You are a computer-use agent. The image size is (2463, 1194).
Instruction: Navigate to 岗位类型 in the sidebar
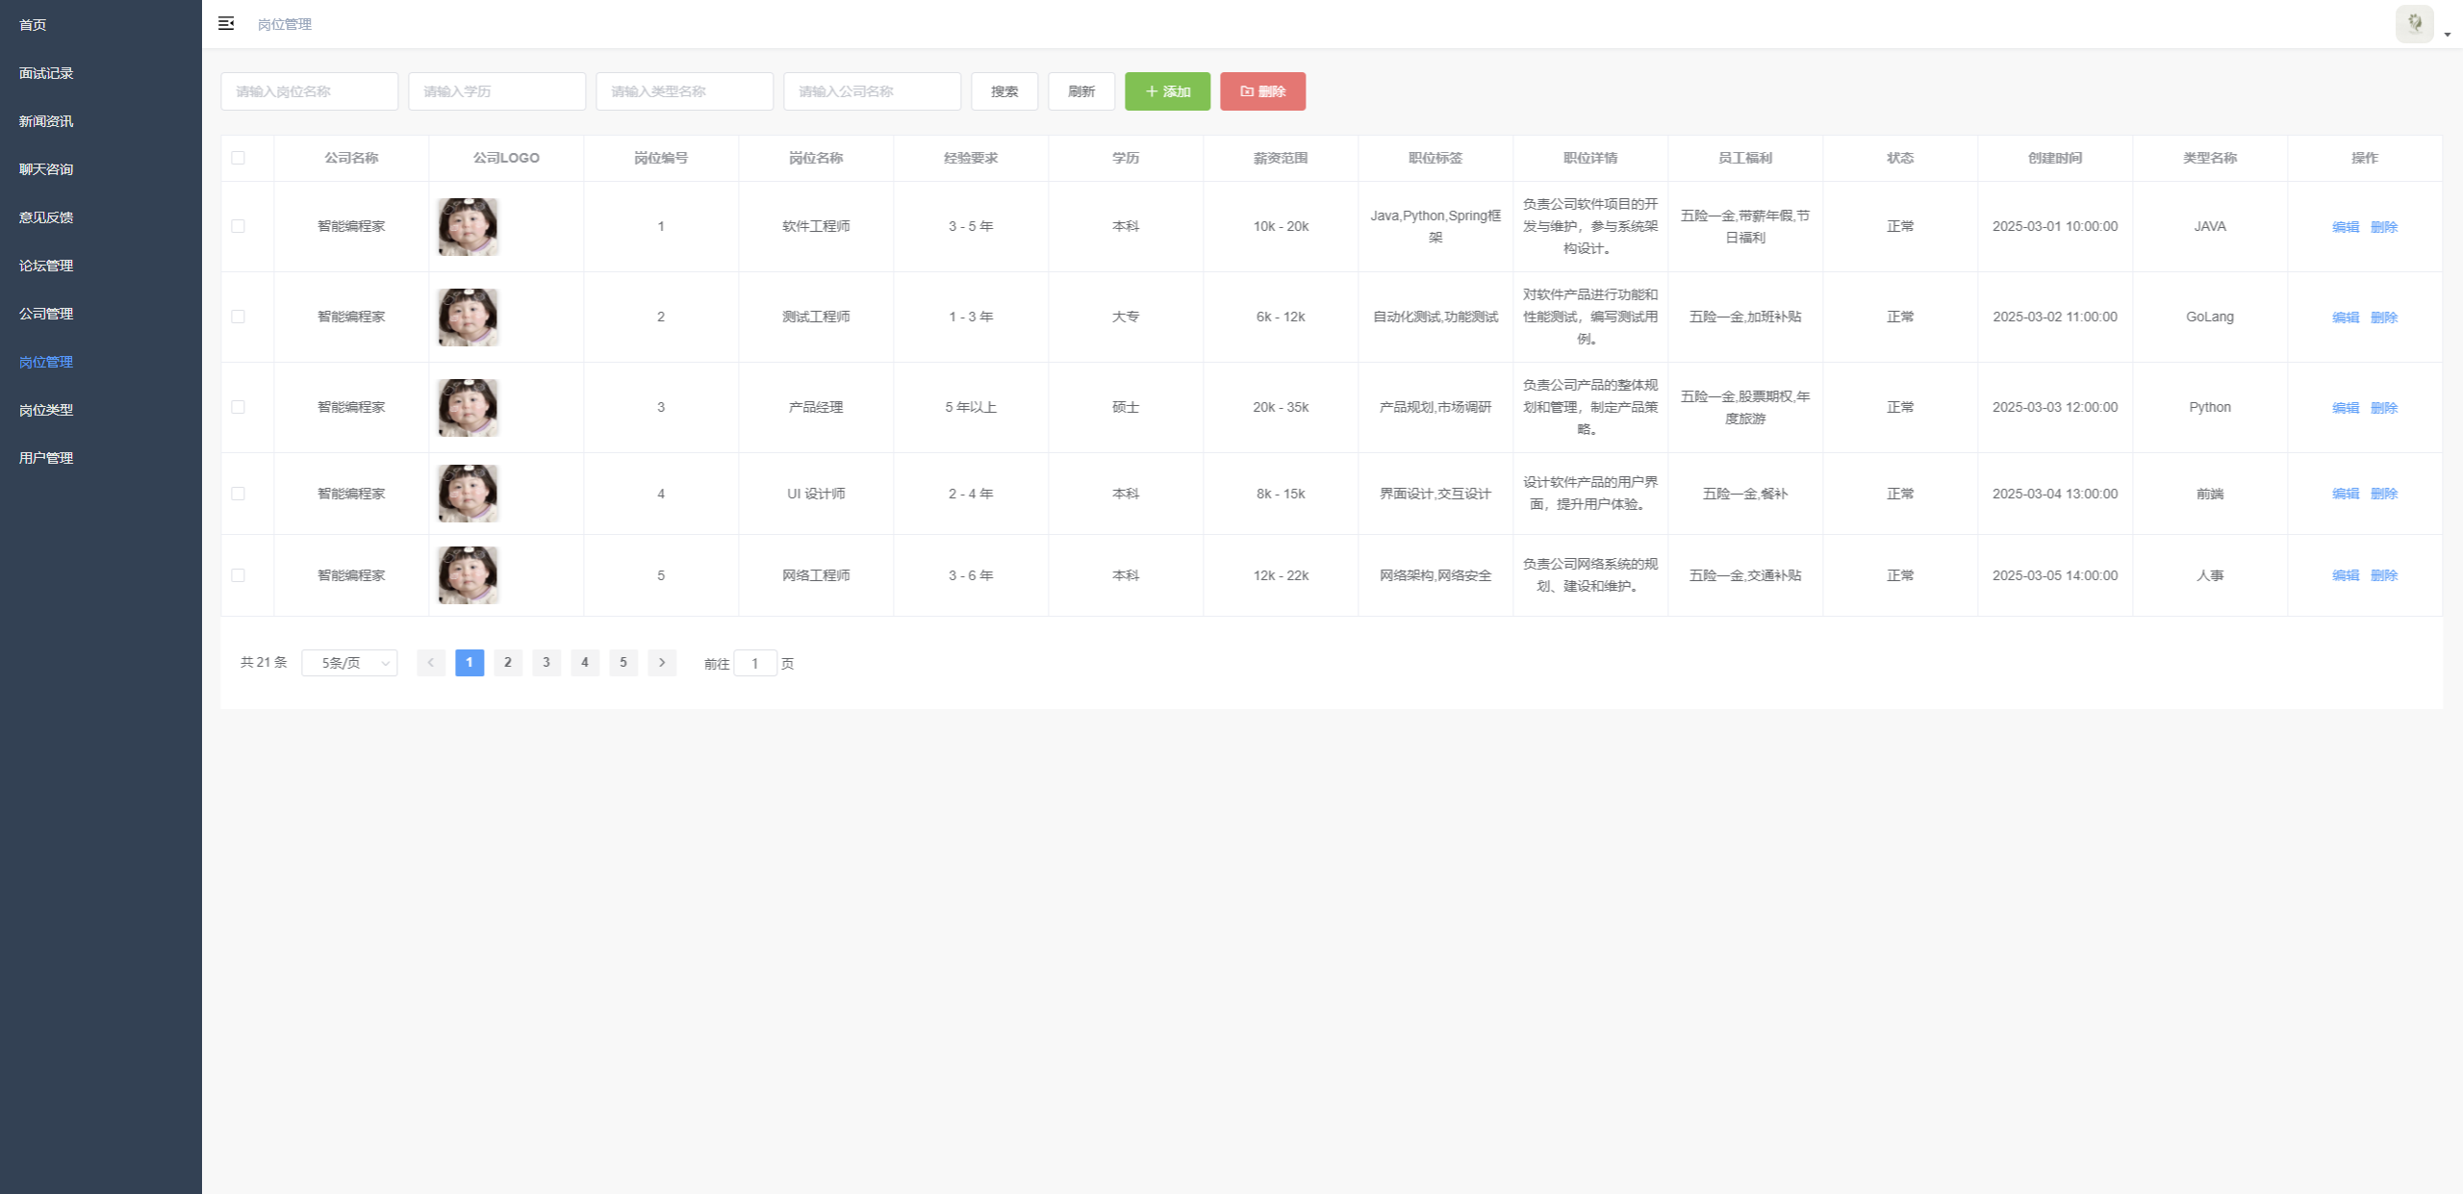tap(46, 410)
